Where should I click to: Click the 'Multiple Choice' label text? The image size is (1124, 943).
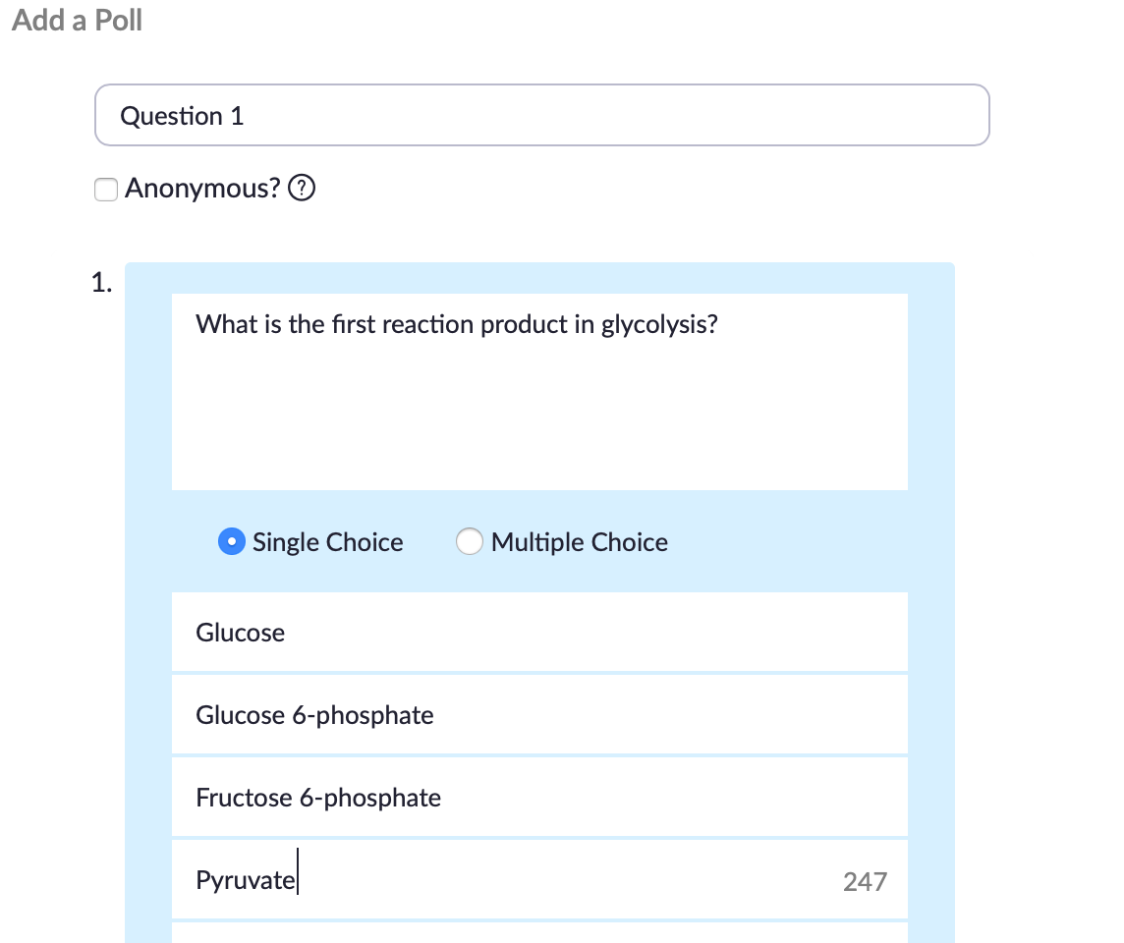point(579,542)
